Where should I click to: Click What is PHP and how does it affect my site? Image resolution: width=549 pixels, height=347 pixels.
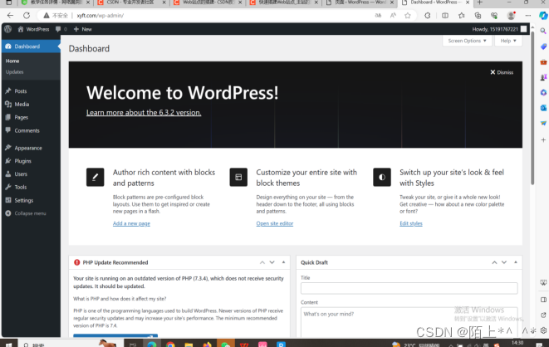(120, 299)
